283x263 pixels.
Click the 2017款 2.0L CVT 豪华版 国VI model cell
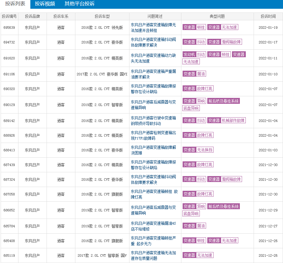tap(102, 74)
